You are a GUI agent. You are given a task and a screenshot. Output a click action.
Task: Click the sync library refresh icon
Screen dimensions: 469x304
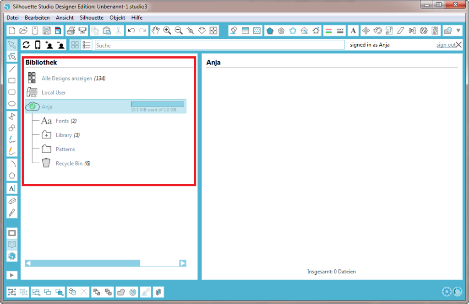coord(26,45)
